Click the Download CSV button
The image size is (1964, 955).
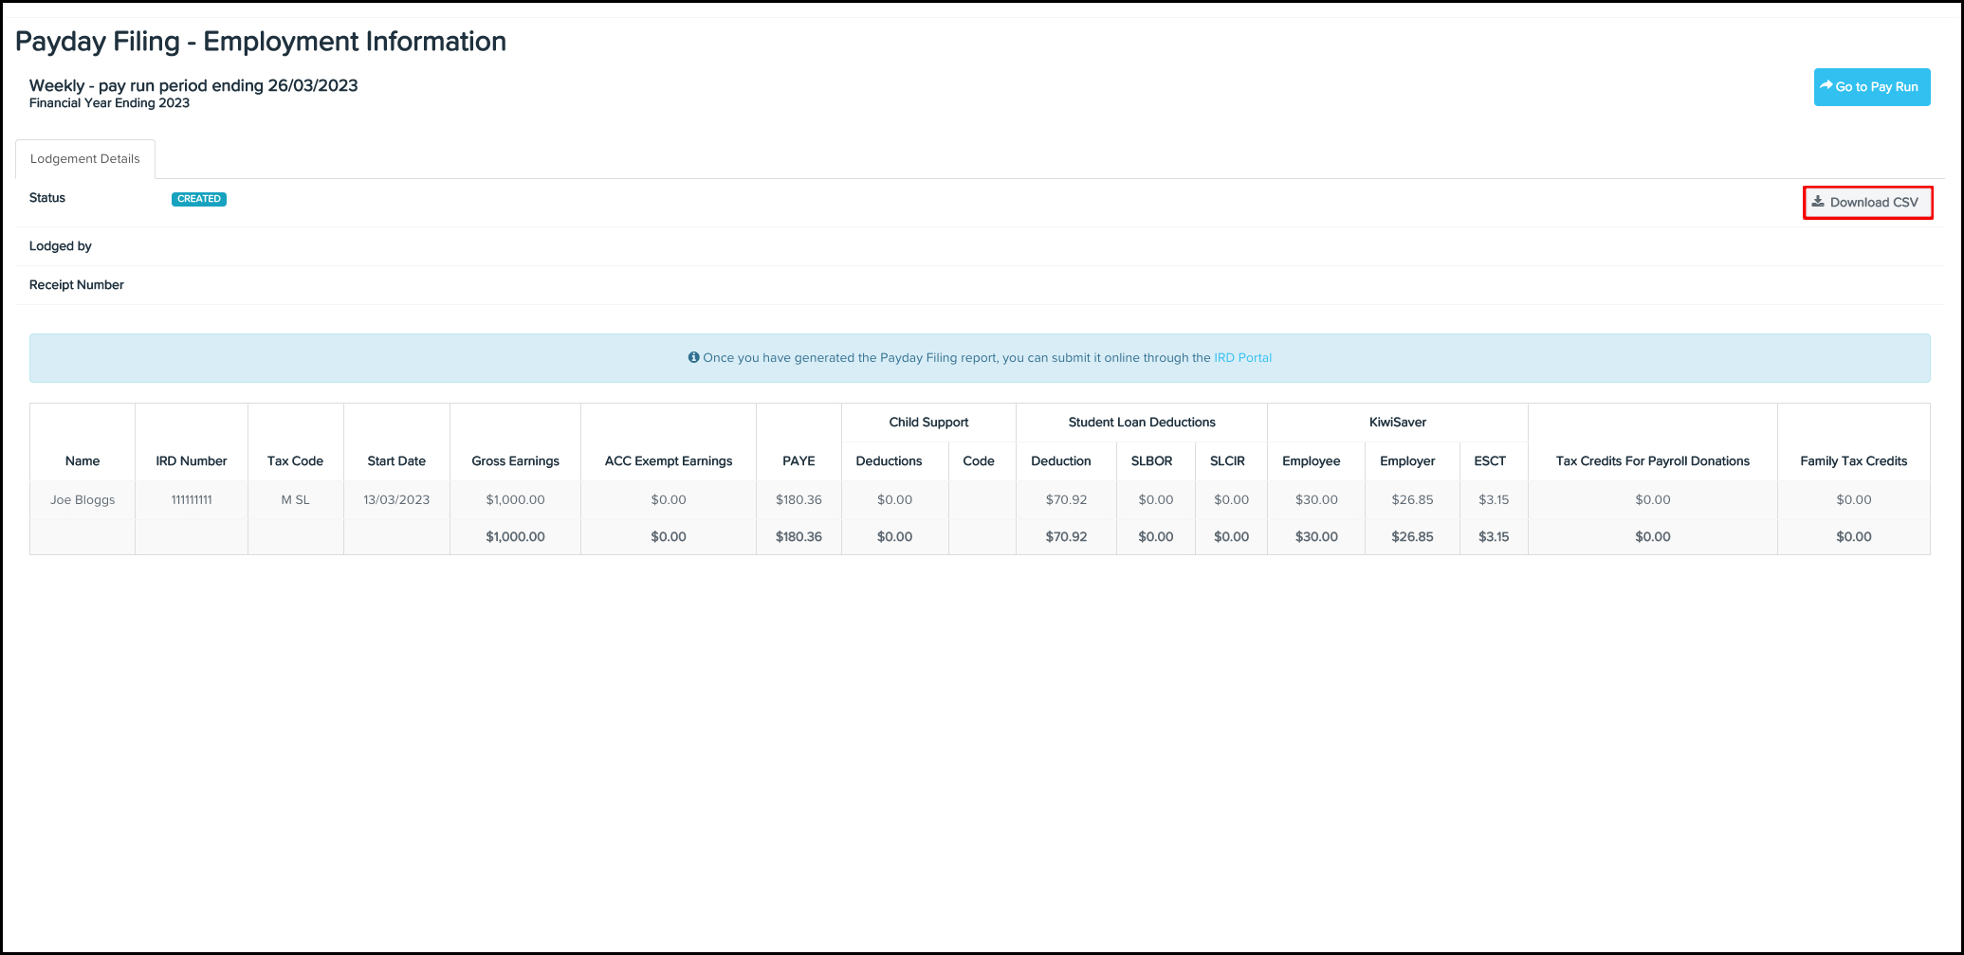1867,202
